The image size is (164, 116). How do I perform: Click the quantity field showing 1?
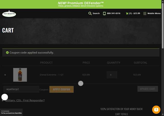pyautogui.click(x=112, y=75)
